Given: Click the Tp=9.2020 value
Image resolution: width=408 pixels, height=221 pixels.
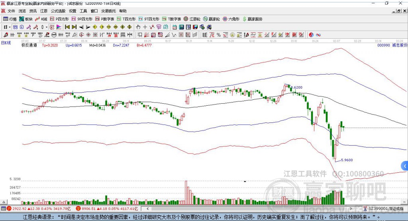Looking at the screenshot, I should pos(50,45).
